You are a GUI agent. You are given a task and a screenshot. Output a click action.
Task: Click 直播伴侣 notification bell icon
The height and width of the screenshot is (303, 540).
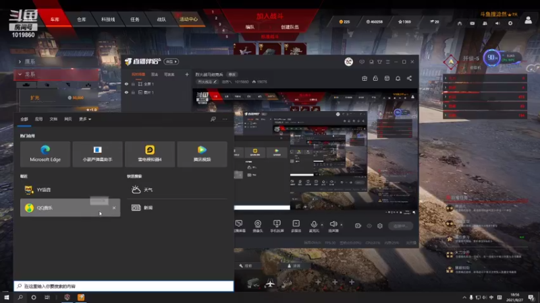[398, 78]
